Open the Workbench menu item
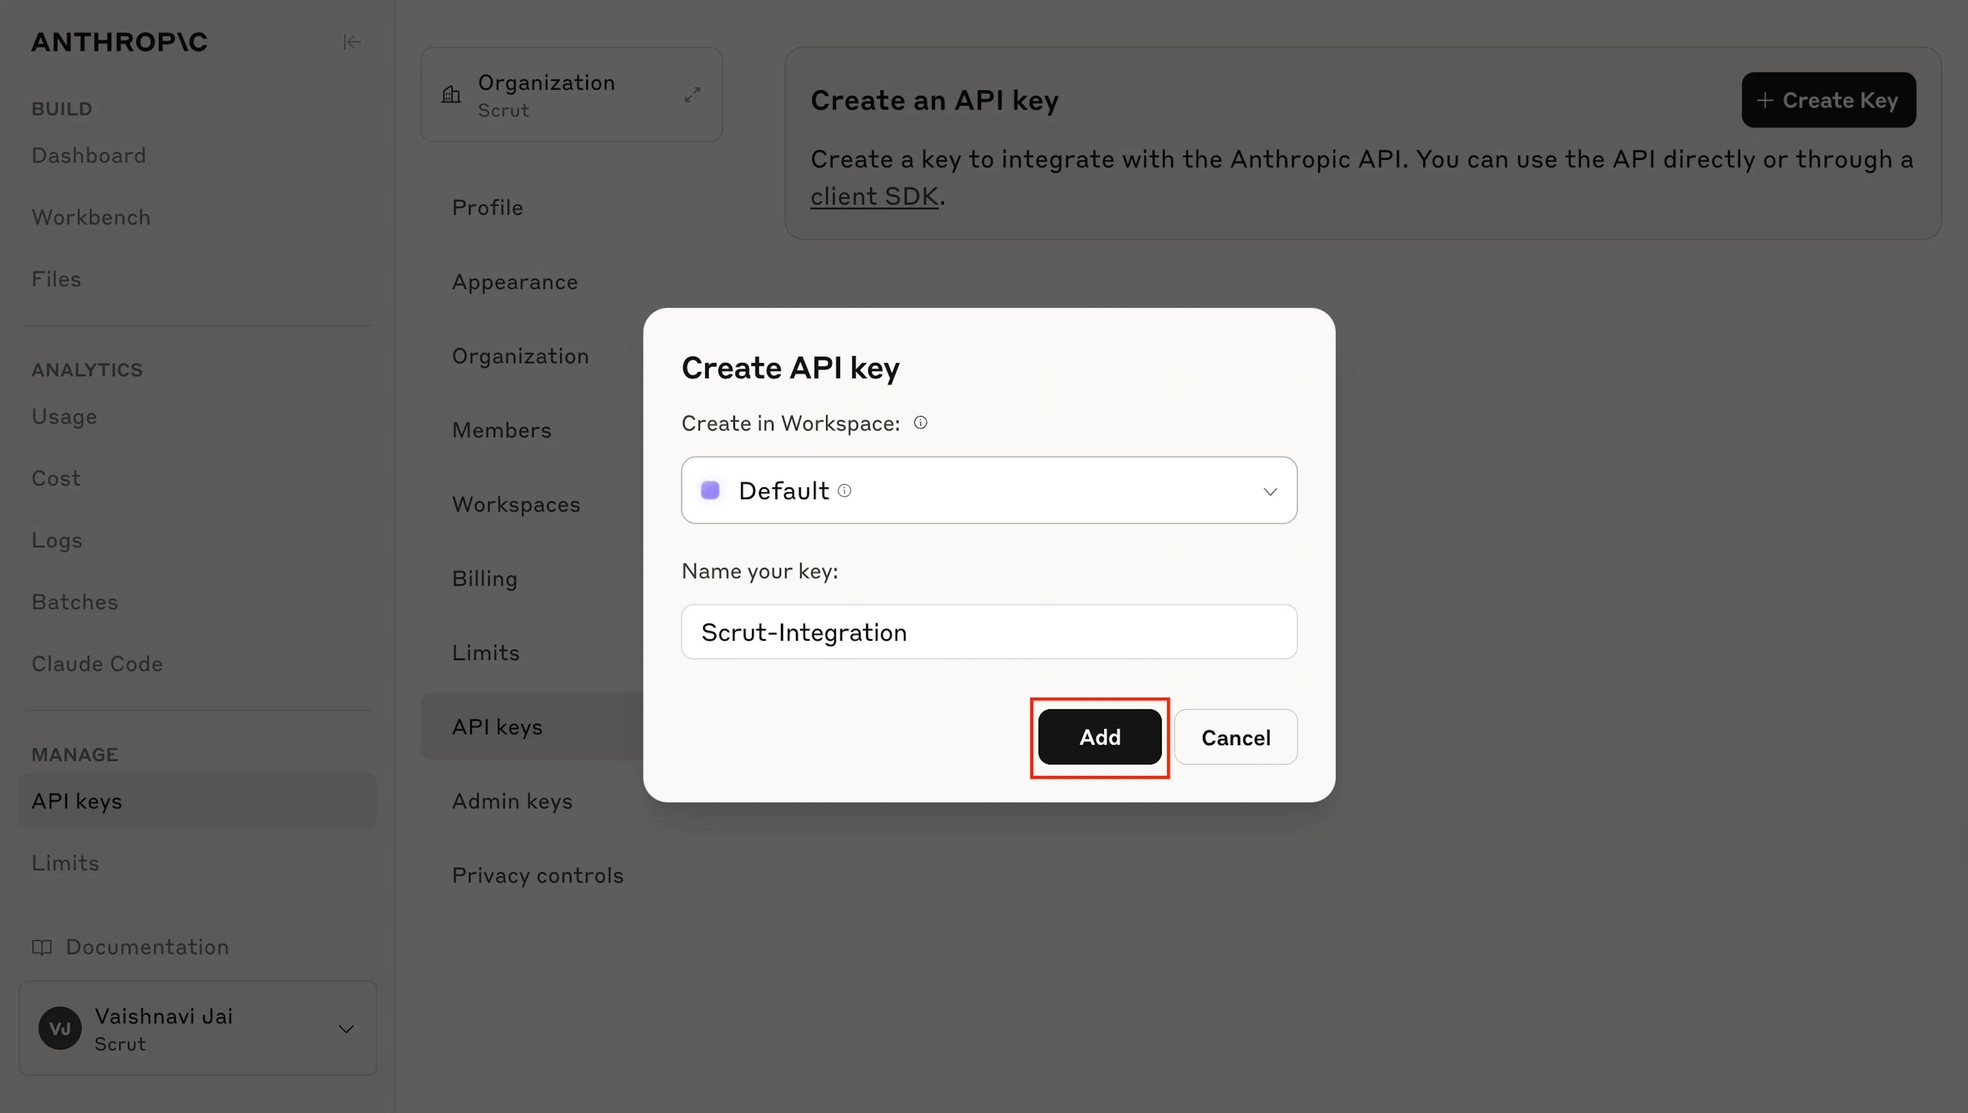This screenshot has width=1968, height=1113. click(x=91, y=217)
